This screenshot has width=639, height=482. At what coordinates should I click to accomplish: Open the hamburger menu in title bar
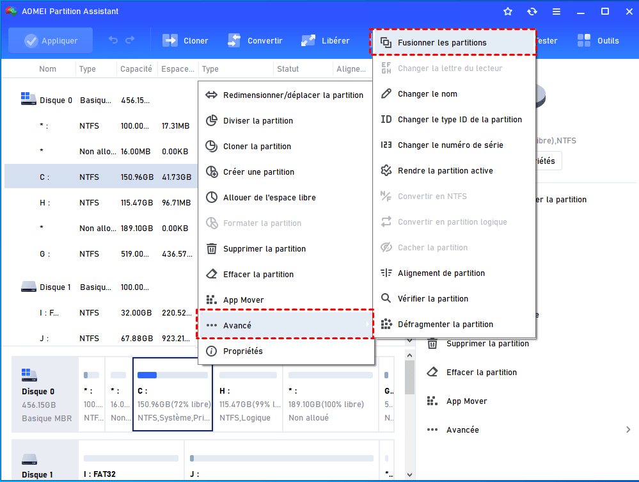coord(556,12)
